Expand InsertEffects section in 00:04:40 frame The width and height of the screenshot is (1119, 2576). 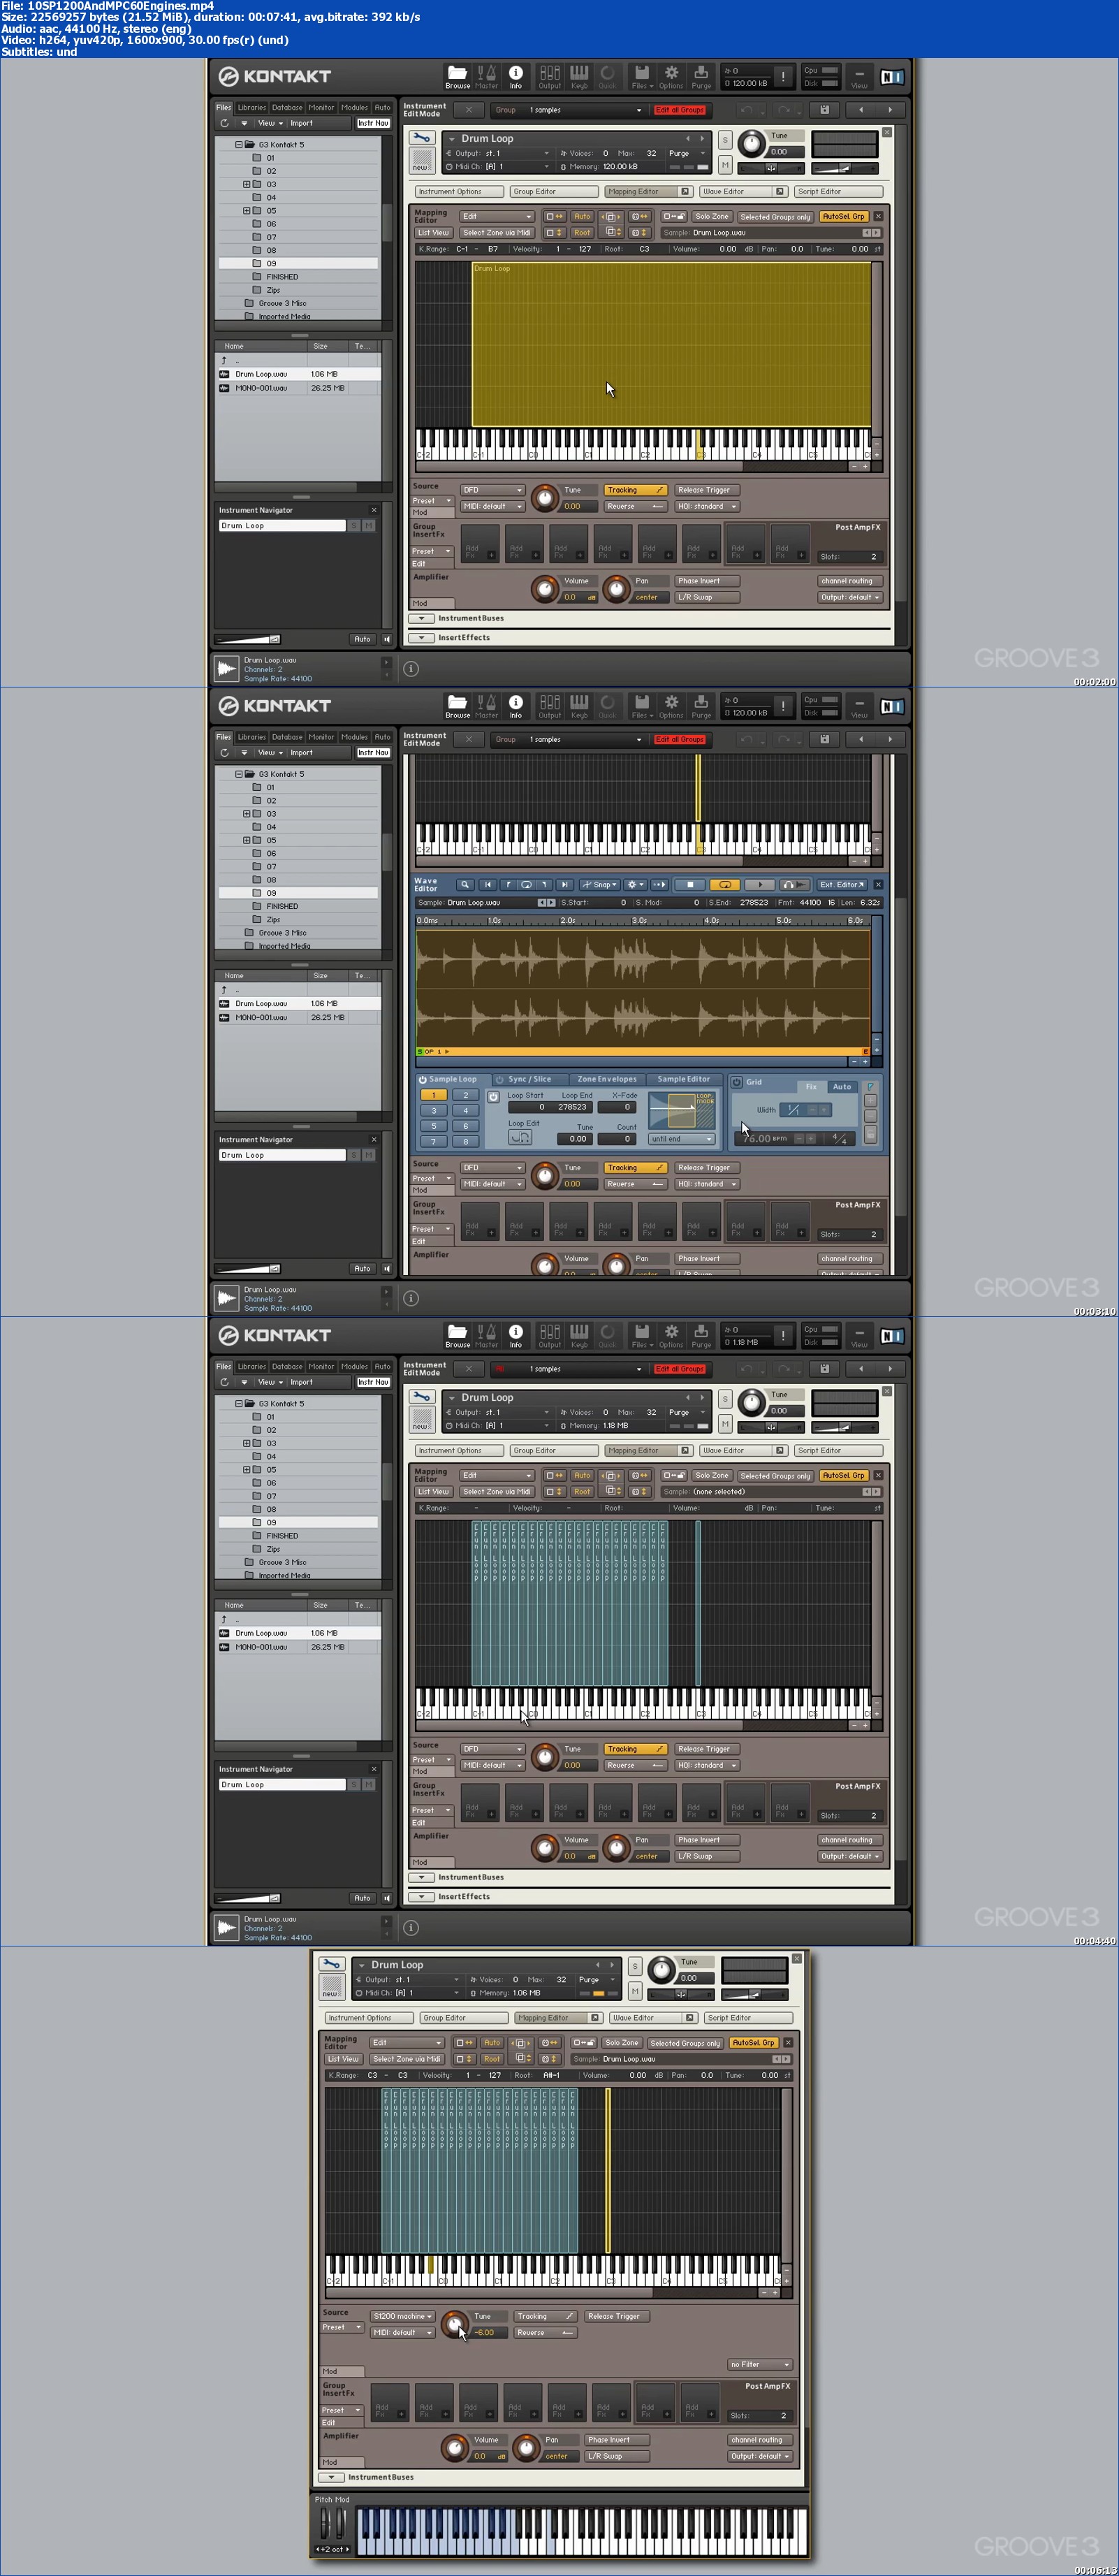pyautogui.click(x=422, y=1896)
